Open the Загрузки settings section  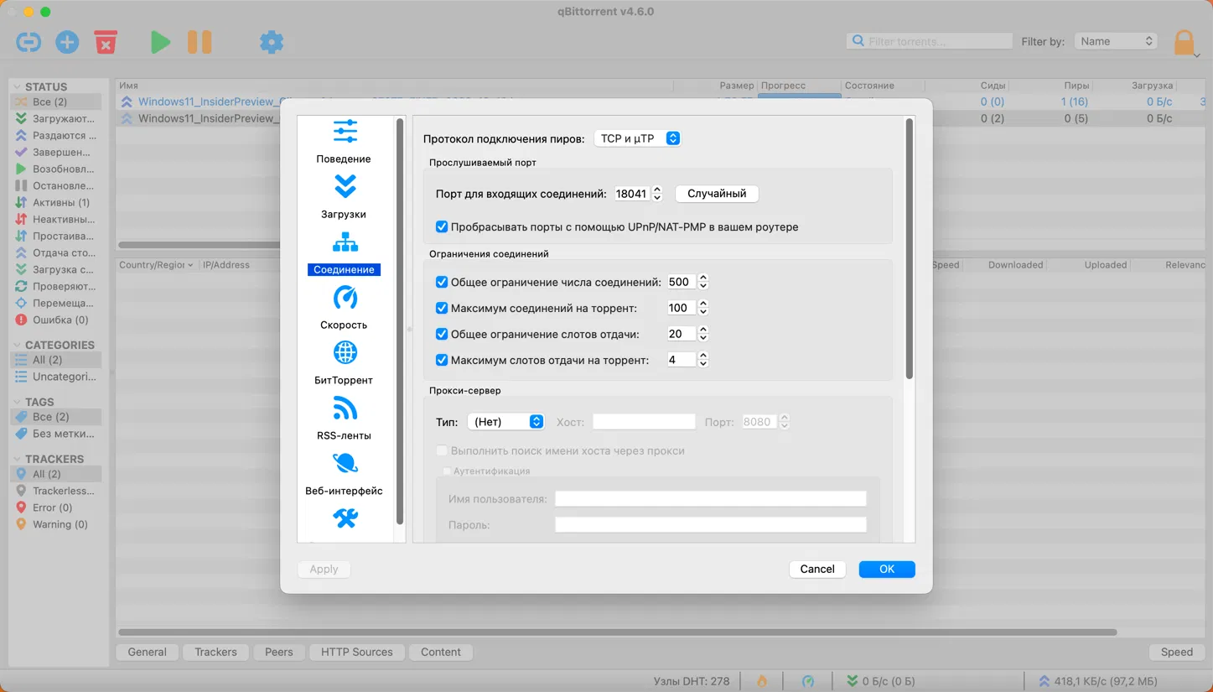click(344, 196)
